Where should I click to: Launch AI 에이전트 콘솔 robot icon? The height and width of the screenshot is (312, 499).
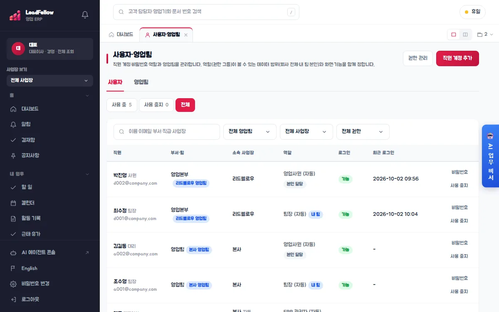point(13,253)
